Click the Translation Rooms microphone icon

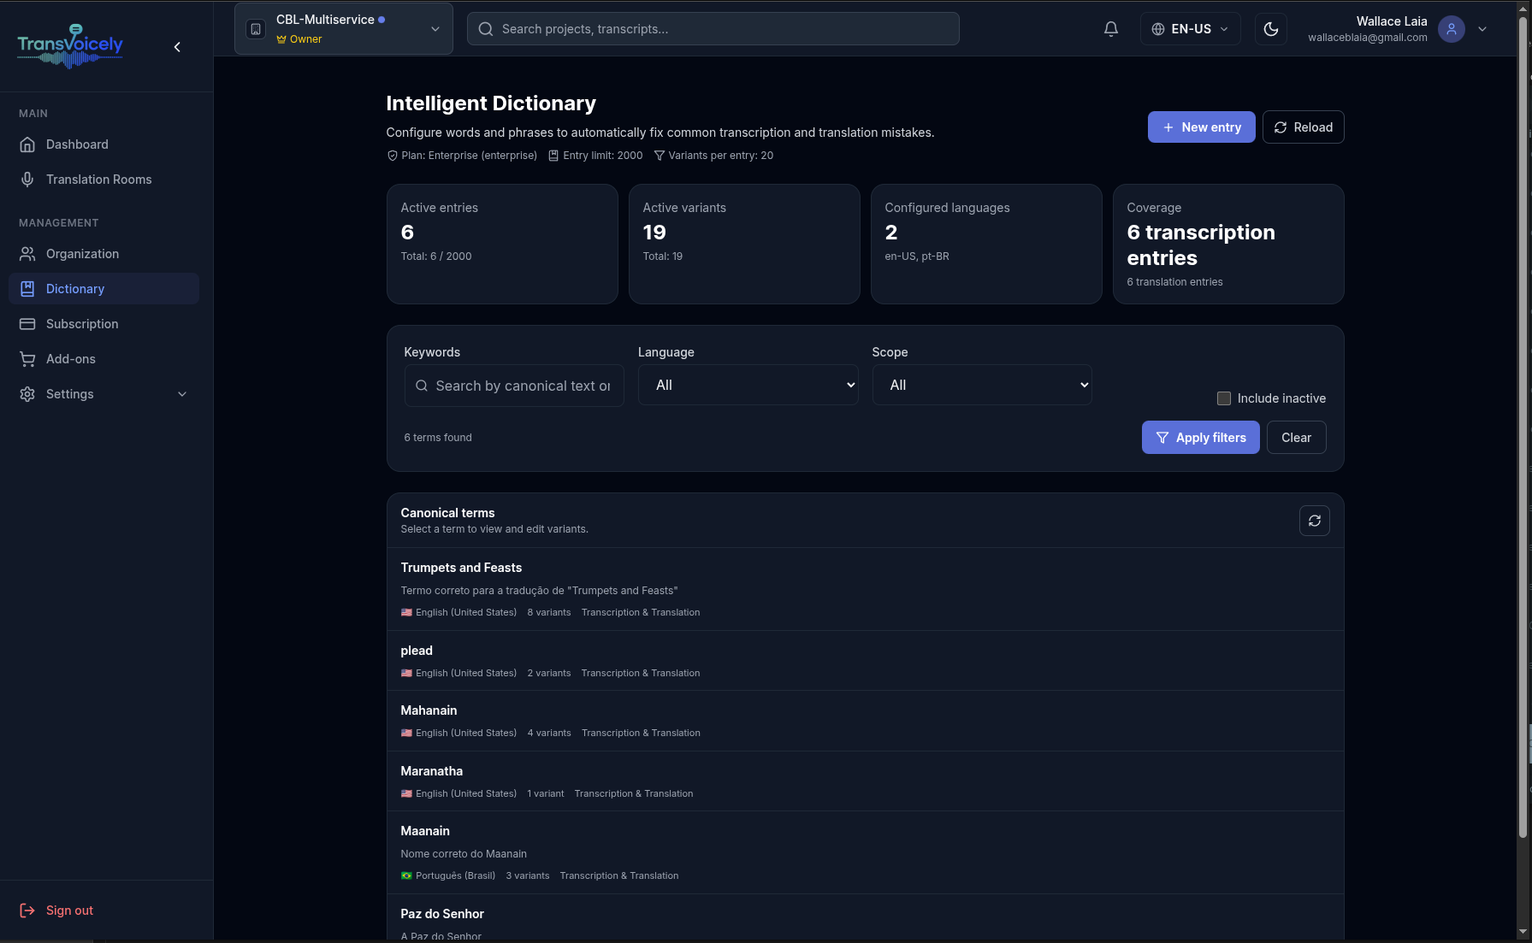27,180
